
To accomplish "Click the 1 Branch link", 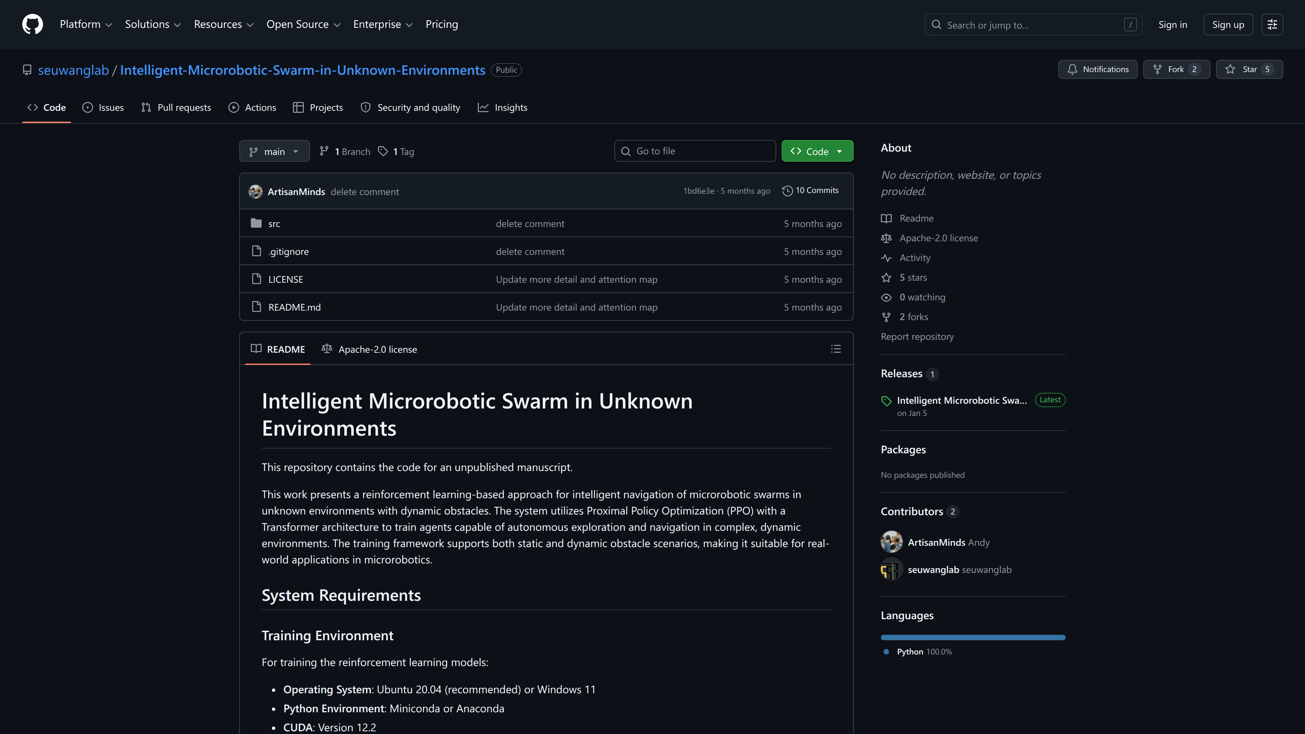I will click(x=345, y=152).
